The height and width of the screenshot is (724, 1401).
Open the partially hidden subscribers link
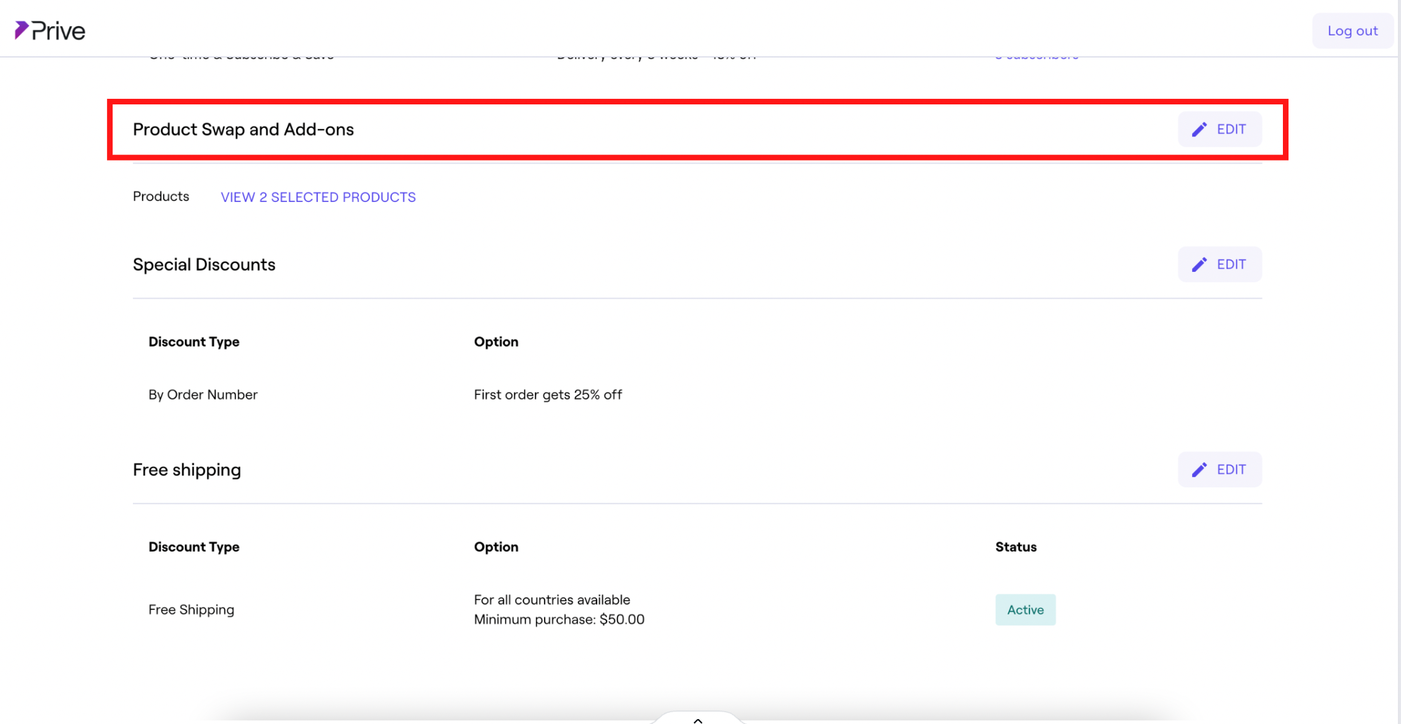[x=1036, y=57]
